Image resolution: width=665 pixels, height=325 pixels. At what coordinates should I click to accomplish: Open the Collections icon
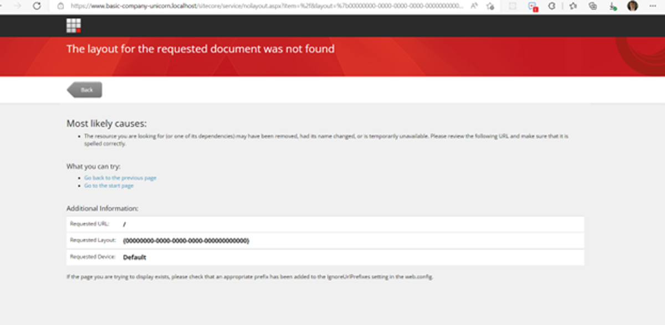pyautogui.click(x=593, y=6)
